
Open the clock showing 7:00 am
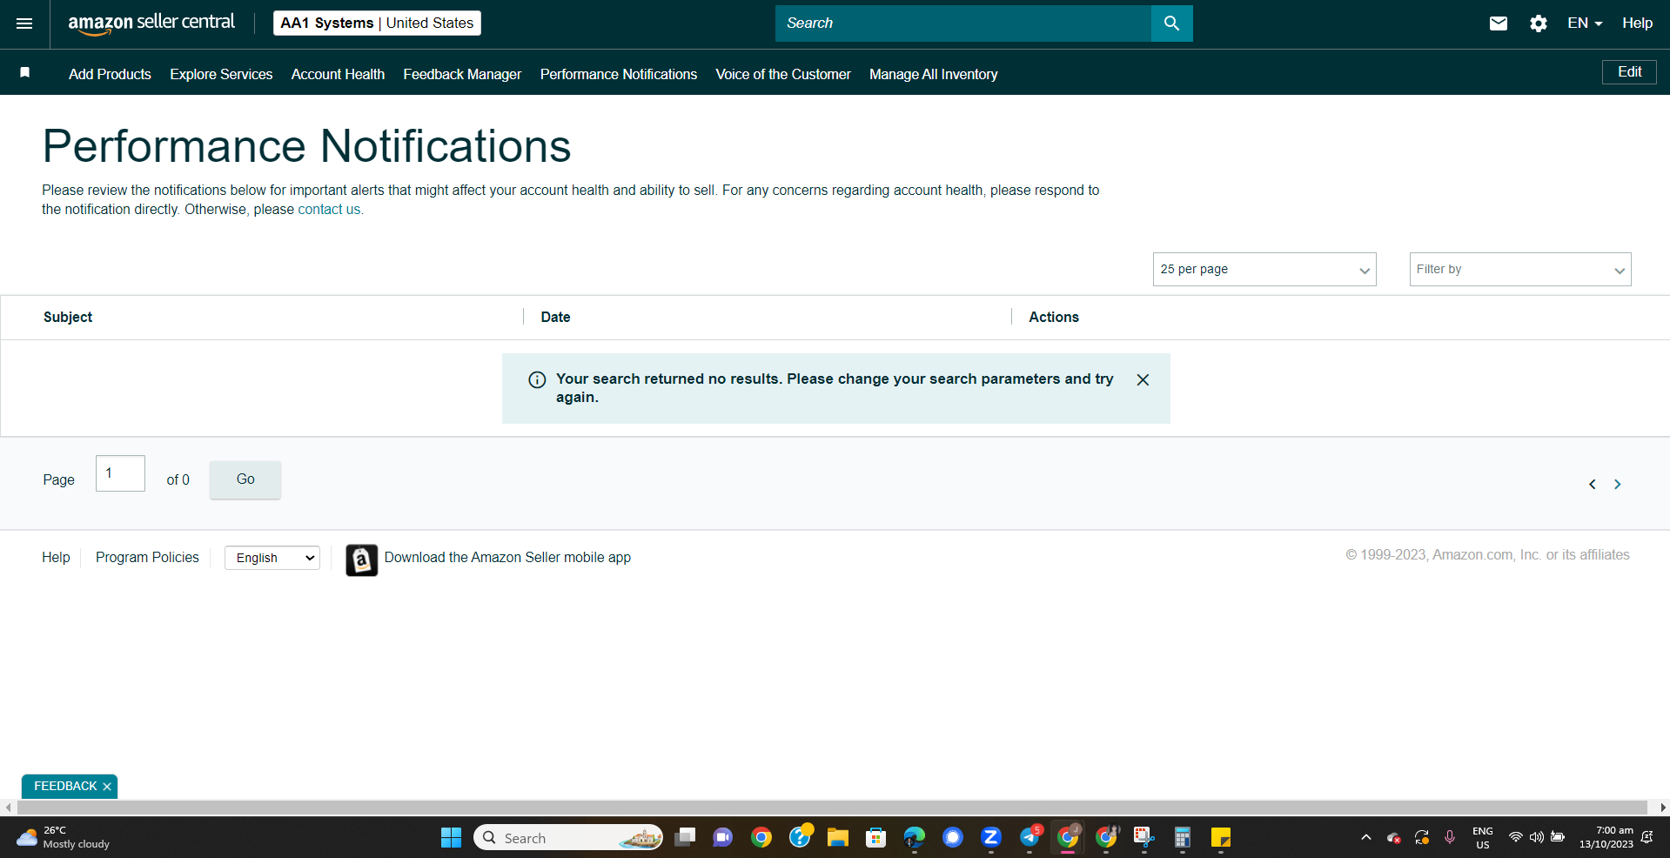[1606, 837]
